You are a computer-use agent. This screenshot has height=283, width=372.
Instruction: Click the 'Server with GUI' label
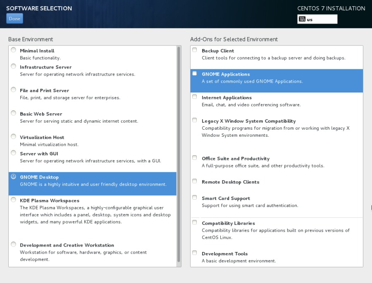coord(39,154)
